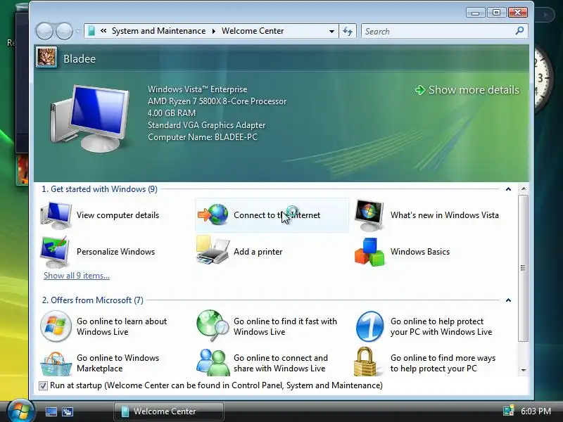Click the Windows Basics label
Screen dimensions: 563x422
tap(420, 252)
